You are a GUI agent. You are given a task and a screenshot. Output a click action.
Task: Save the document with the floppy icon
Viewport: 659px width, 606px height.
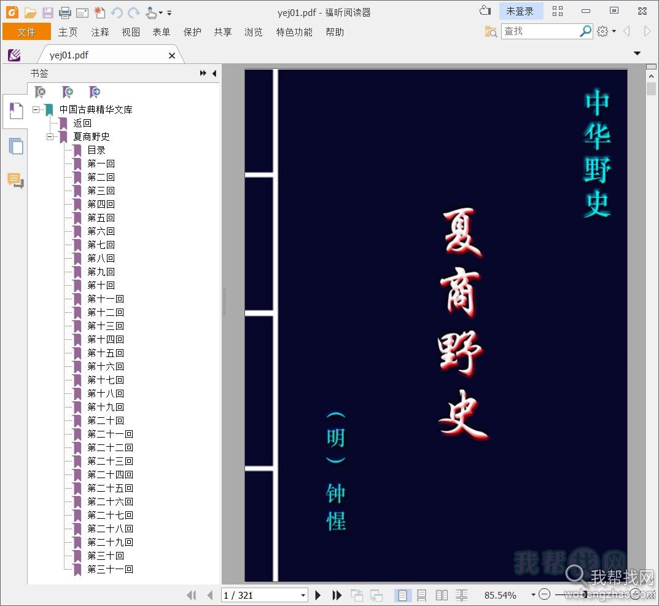47,13
